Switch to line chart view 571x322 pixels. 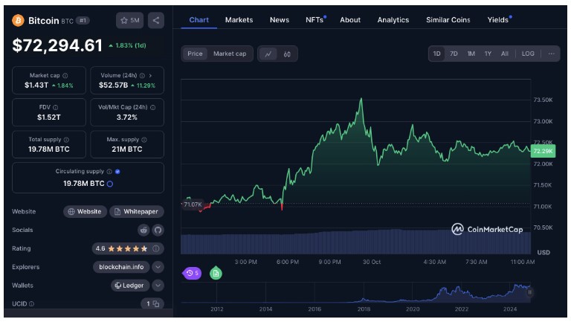268,54
